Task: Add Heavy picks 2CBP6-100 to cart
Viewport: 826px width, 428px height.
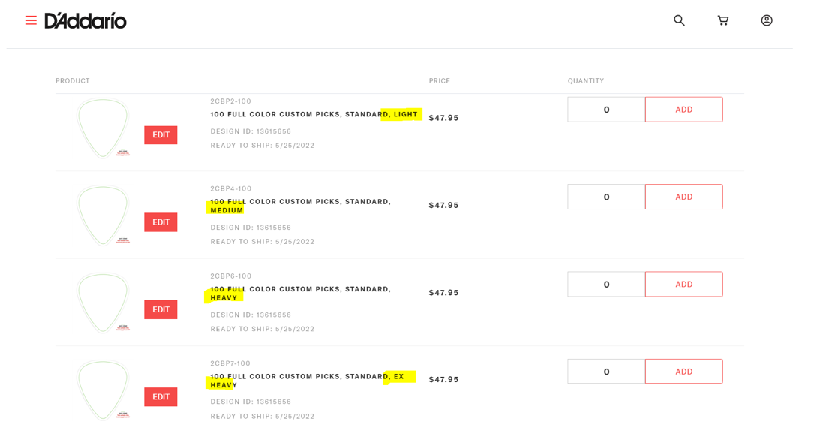Action: (x=683, y=285)
